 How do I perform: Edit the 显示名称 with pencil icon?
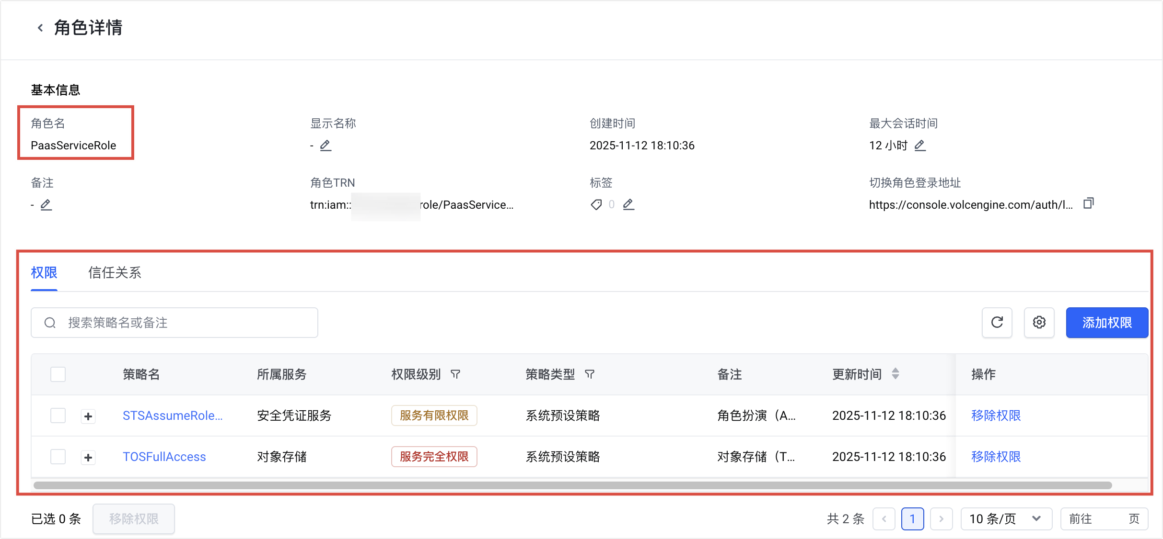[326, 145]
